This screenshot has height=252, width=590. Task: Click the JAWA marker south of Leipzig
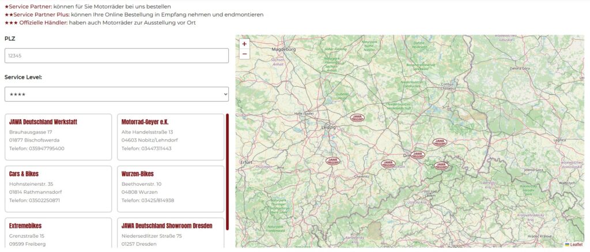332,161
